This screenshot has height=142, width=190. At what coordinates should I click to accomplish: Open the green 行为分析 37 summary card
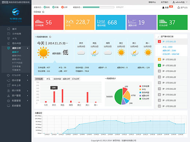pos(172,22)
